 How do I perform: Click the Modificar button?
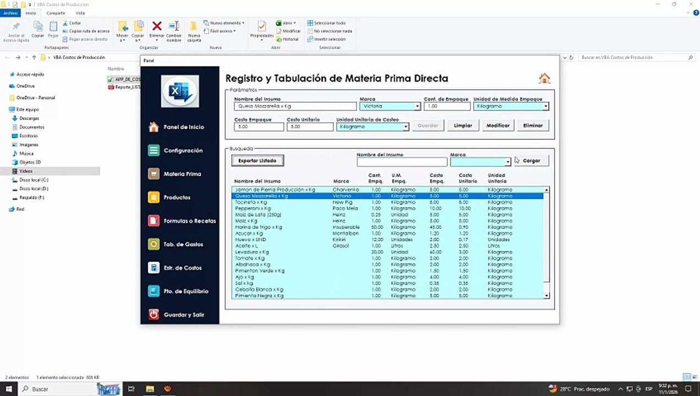498,125
